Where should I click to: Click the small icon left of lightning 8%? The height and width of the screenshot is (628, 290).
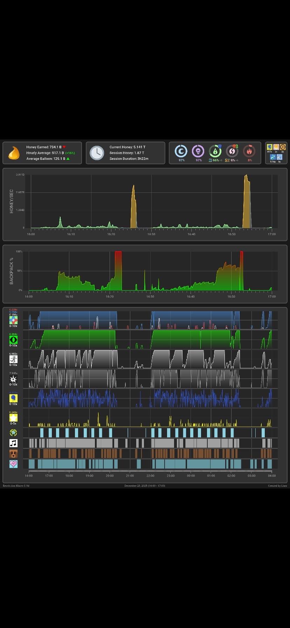coord(227,160)
